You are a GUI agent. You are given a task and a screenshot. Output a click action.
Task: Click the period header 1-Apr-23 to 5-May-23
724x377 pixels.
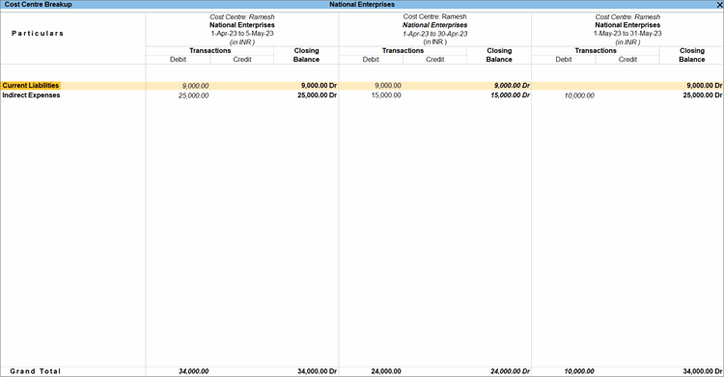pos(242,34)
